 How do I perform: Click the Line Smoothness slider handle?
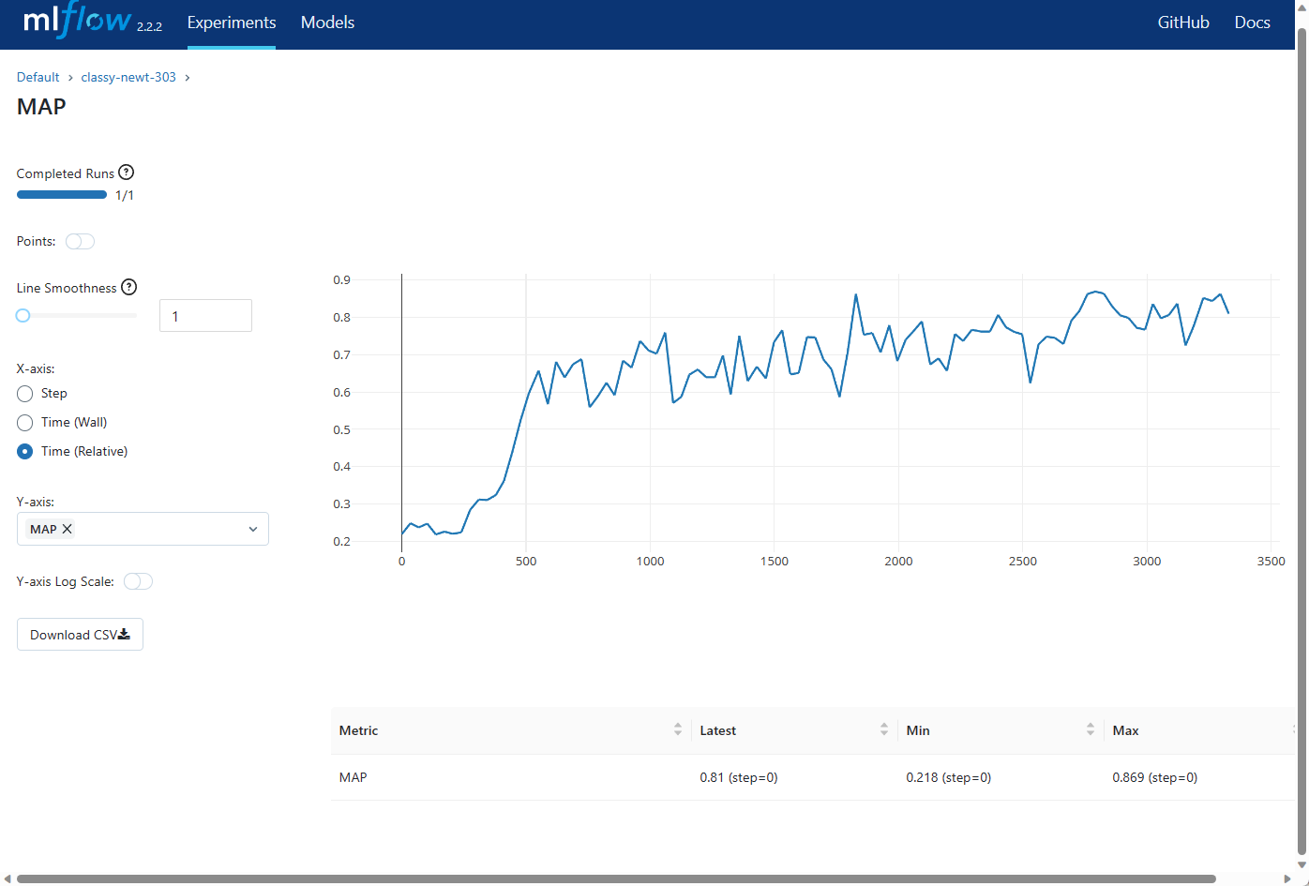pos(23,316)
